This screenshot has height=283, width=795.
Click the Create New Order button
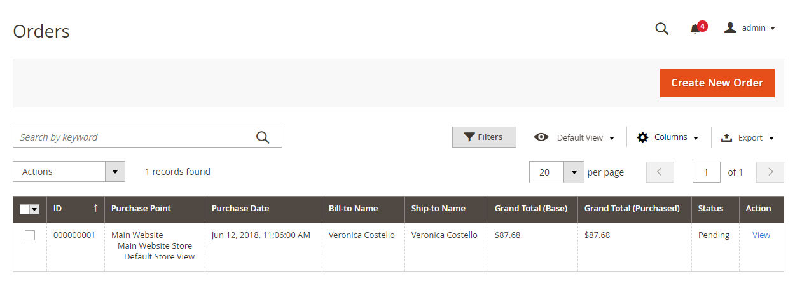[x=717, y=83]
